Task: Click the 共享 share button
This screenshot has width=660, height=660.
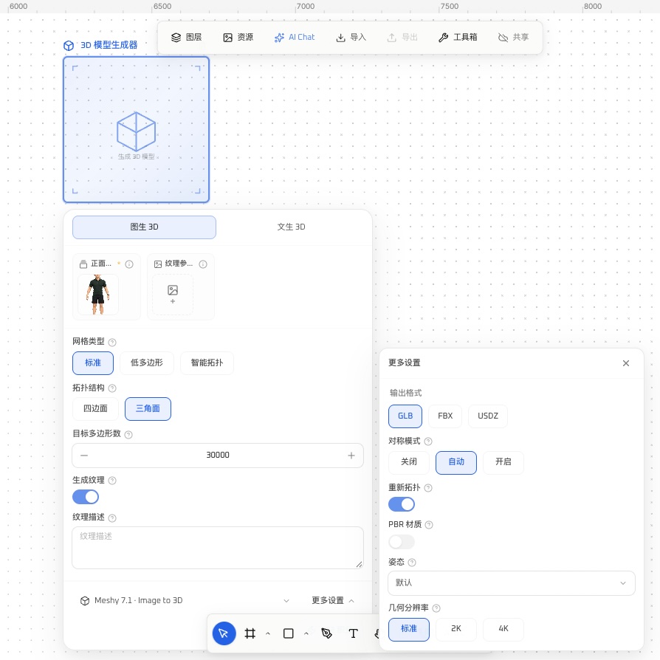Action: click(514, 38)
